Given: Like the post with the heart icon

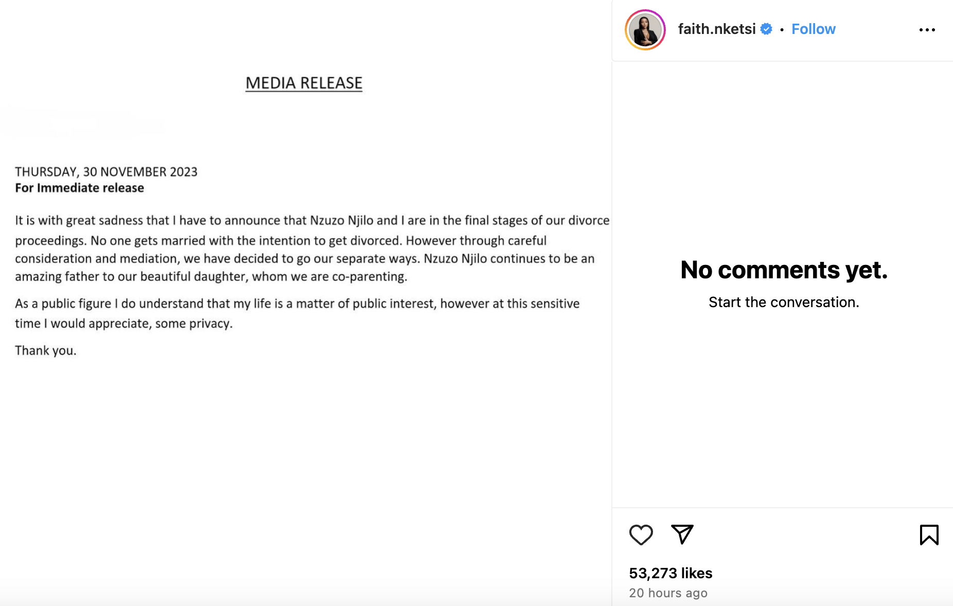Looking at the screenshot, I should [641, 535].
